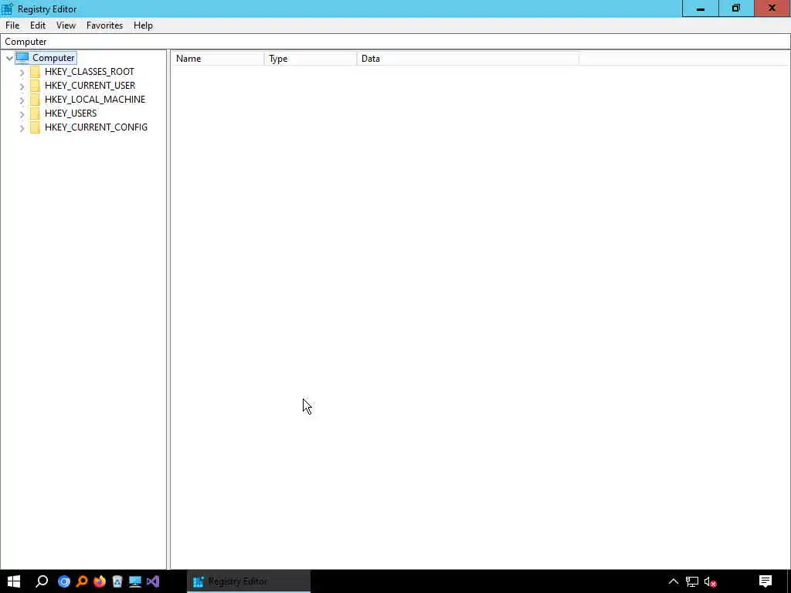Select HKEY_CURRENT_USER text in tree

click(x=90, y=86)
